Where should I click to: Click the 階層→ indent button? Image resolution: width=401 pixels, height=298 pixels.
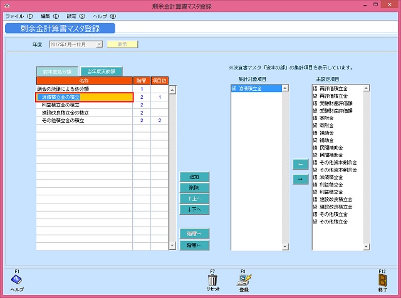click(194, 234)
